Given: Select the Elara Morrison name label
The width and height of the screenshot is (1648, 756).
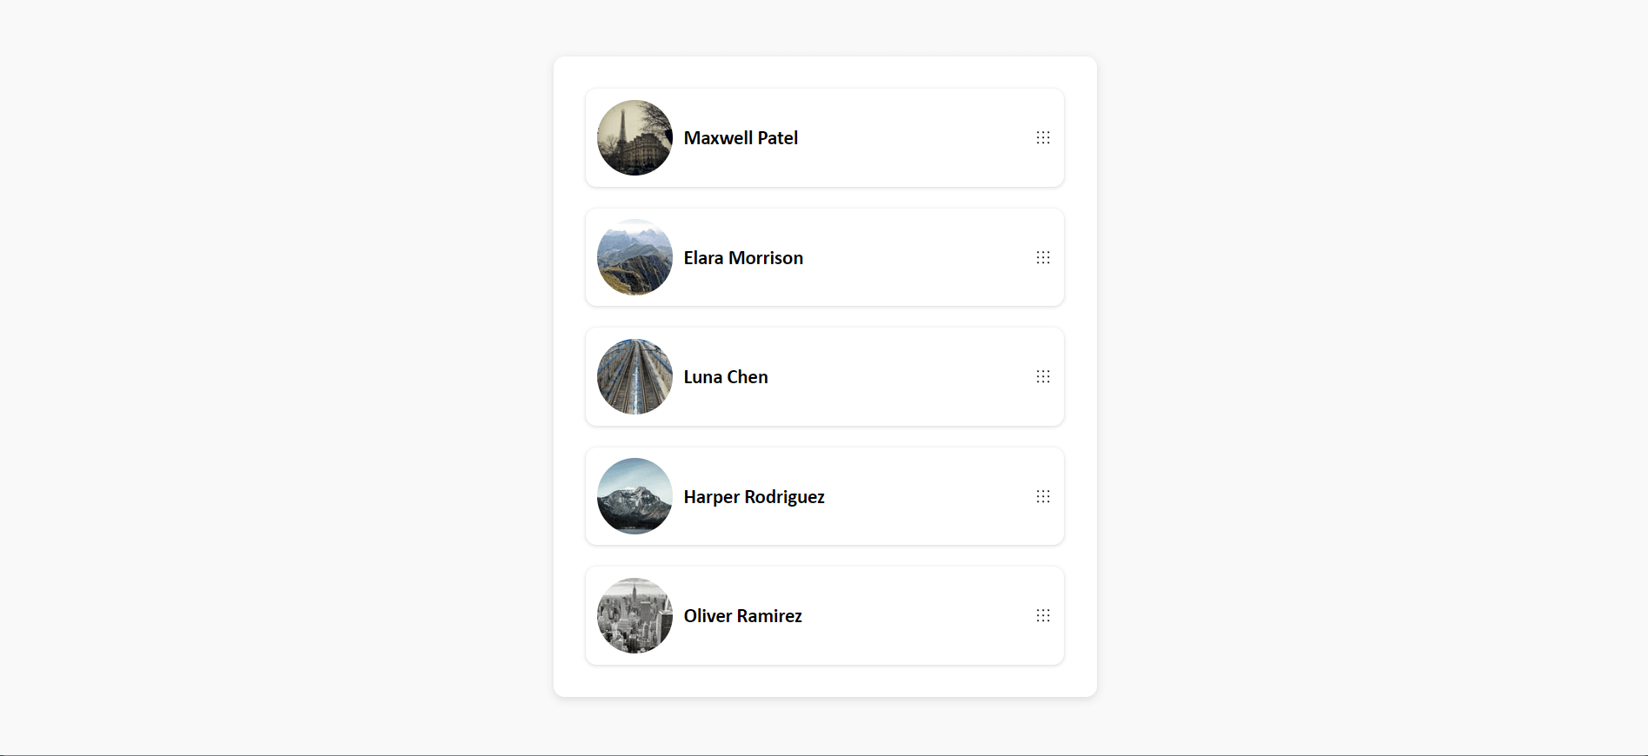Looking at the screenshot, I should point(743,258).
